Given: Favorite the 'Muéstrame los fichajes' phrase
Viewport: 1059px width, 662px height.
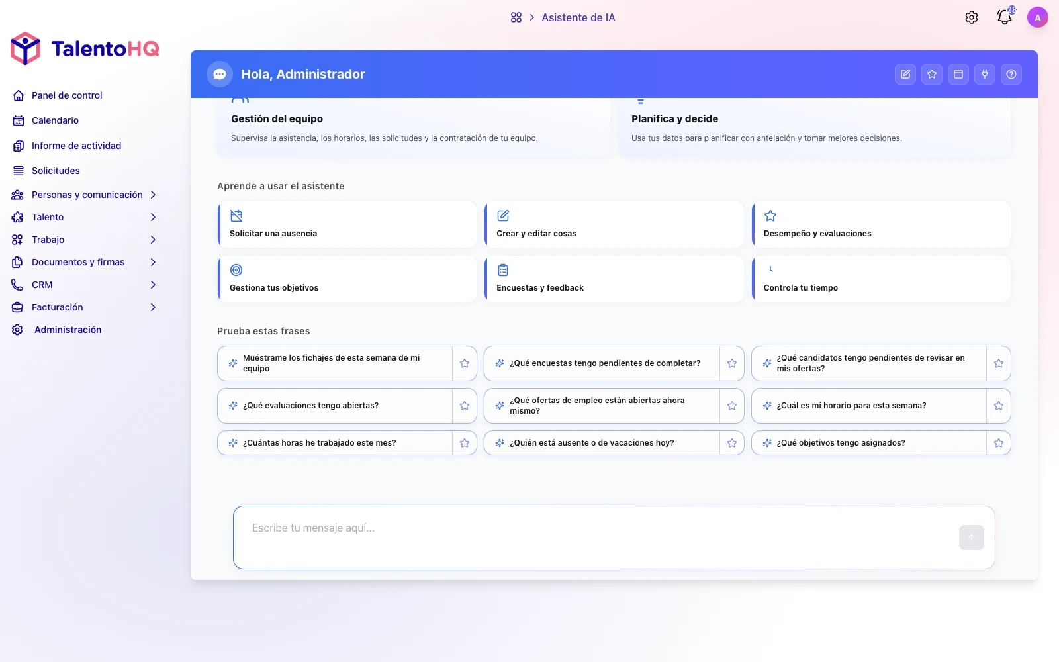Looking at the screenshot, I should [465, 363].
